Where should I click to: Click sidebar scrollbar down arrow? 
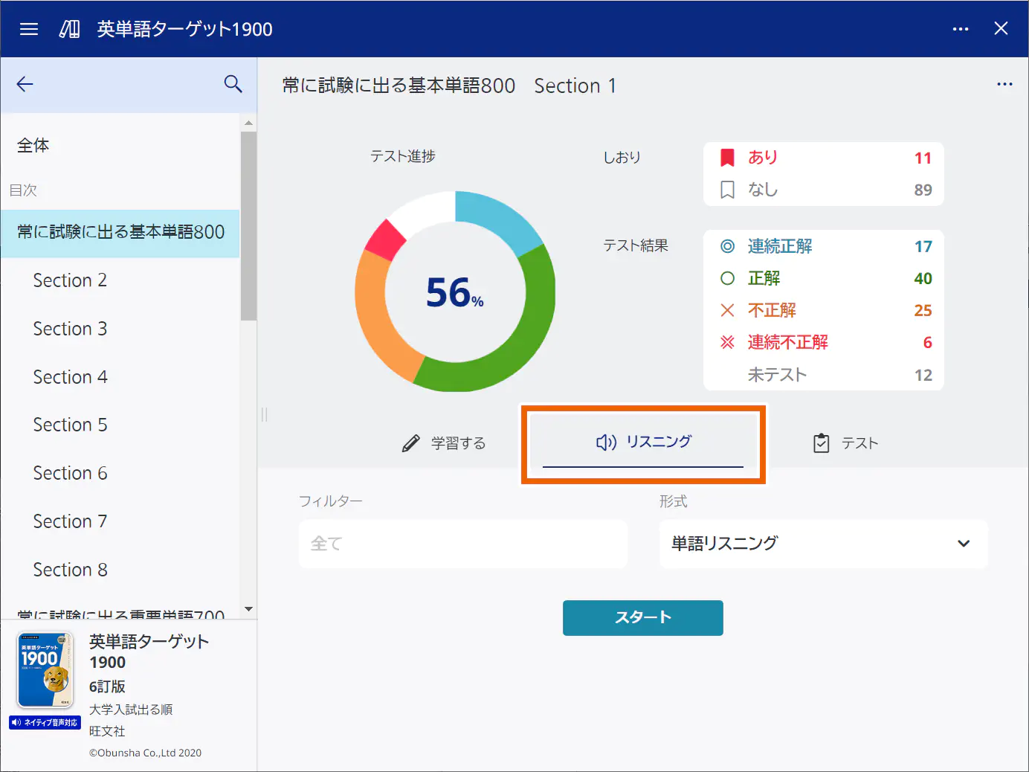248,609
